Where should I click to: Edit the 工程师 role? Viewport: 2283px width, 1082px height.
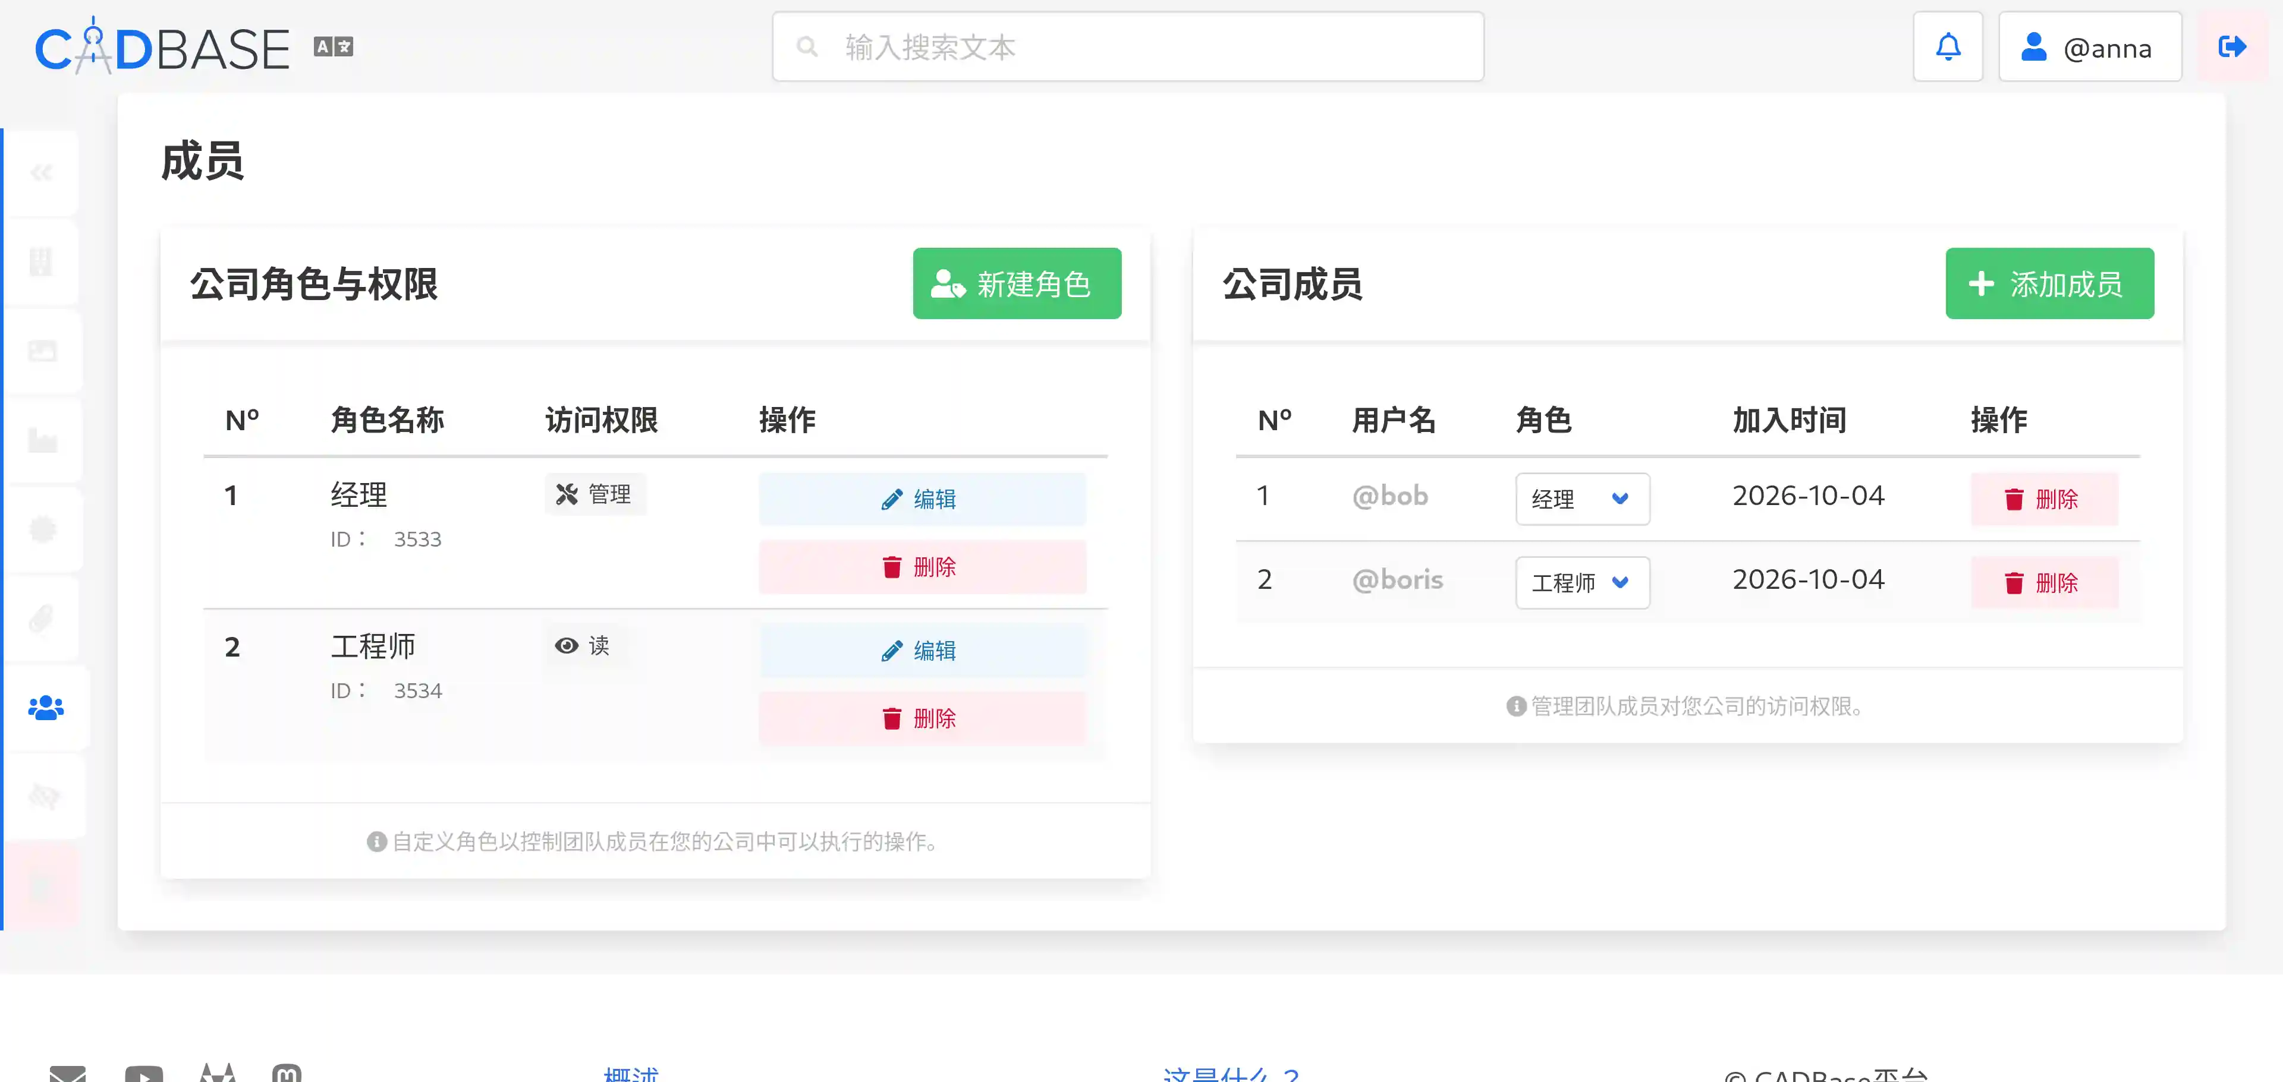(922, 651)
